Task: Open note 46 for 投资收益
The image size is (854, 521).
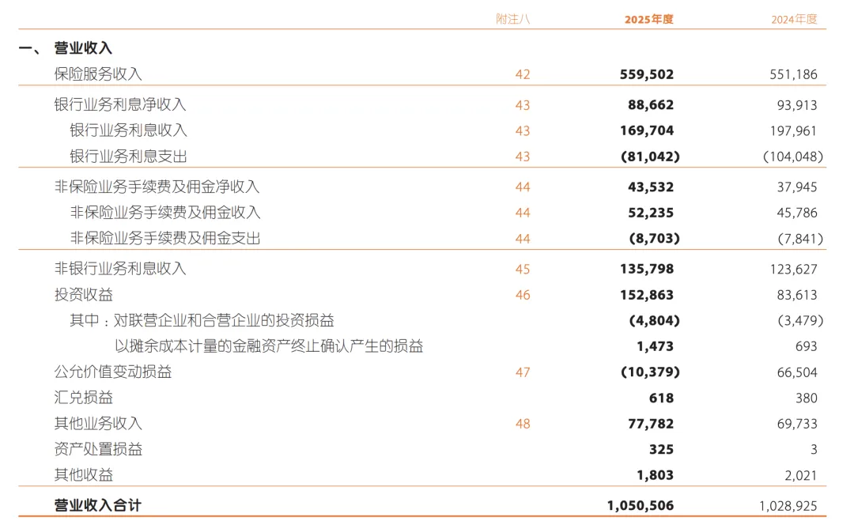Action: click(523, 295)
